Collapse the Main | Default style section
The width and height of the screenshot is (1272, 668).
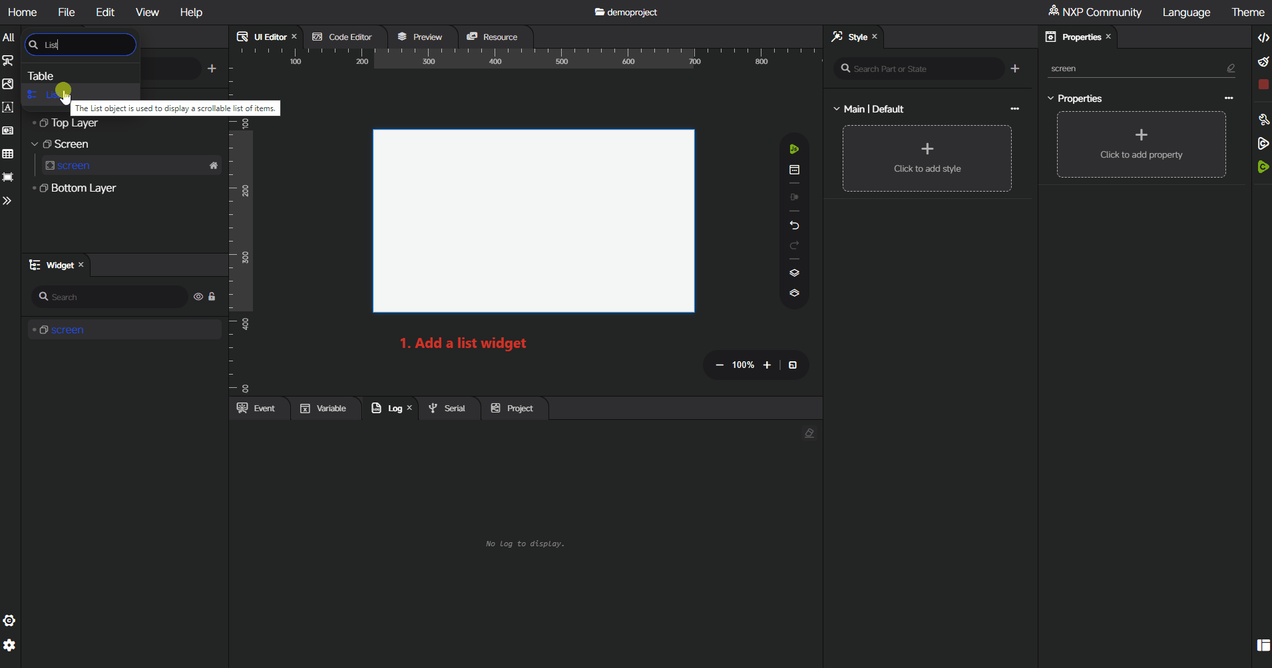coord(837,108)
